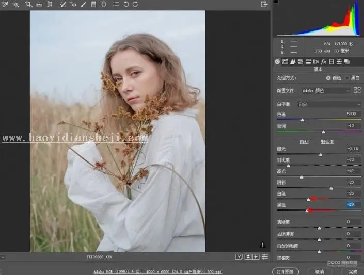This screenshot has height=275, width=364.
Task: Switch to the Detail panel tab
Action: (293, 61)
